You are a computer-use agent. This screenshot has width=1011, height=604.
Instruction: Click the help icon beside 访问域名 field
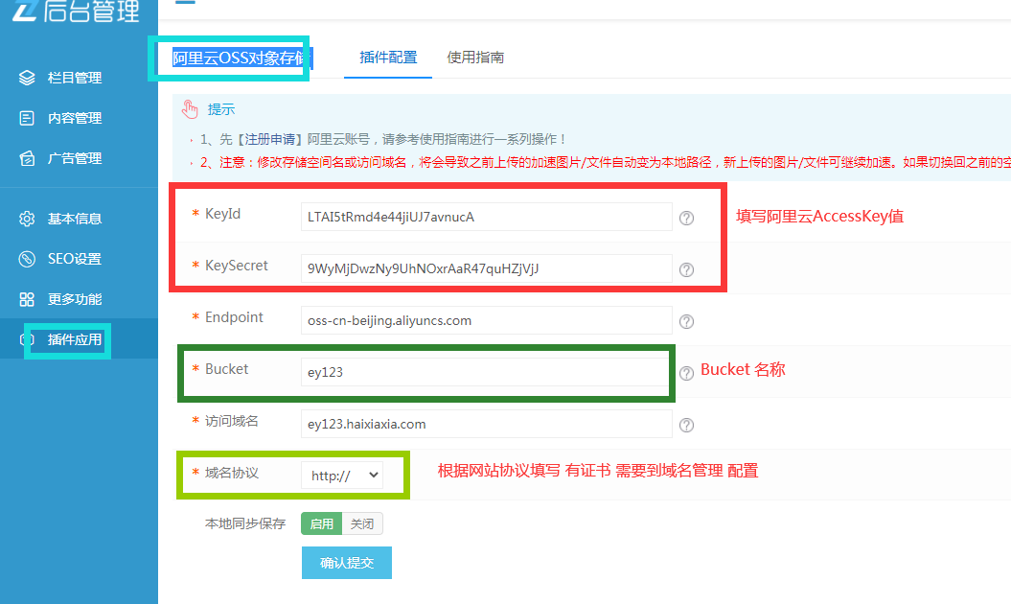[x=686, y=425]
